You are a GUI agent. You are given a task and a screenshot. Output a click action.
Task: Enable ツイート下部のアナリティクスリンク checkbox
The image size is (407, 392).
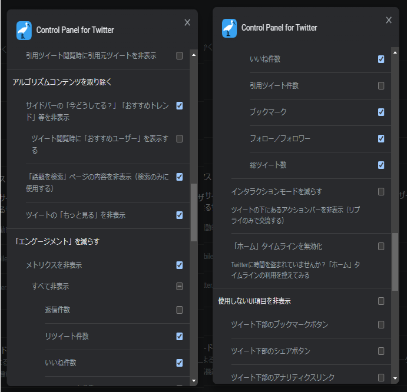point(381,377)
